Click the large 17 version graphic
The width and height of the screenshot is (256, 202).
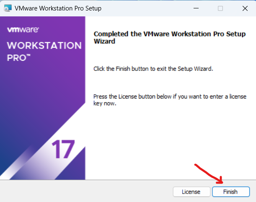tap(63, 150)
